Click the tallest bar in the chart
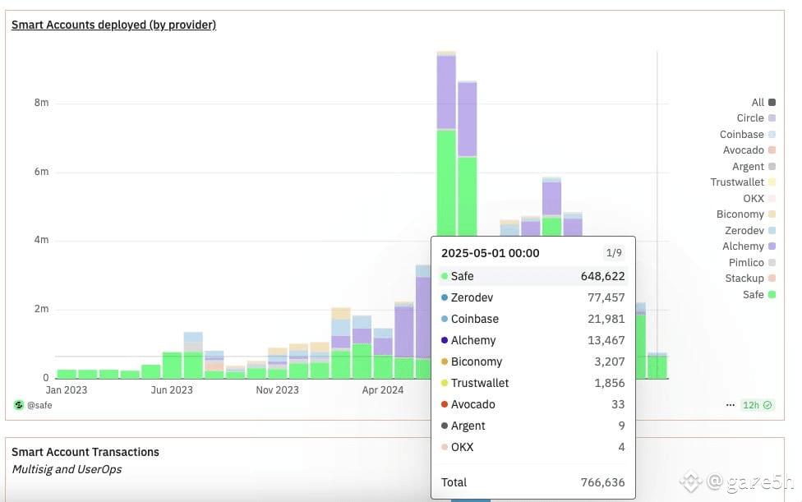 point(446,143)
